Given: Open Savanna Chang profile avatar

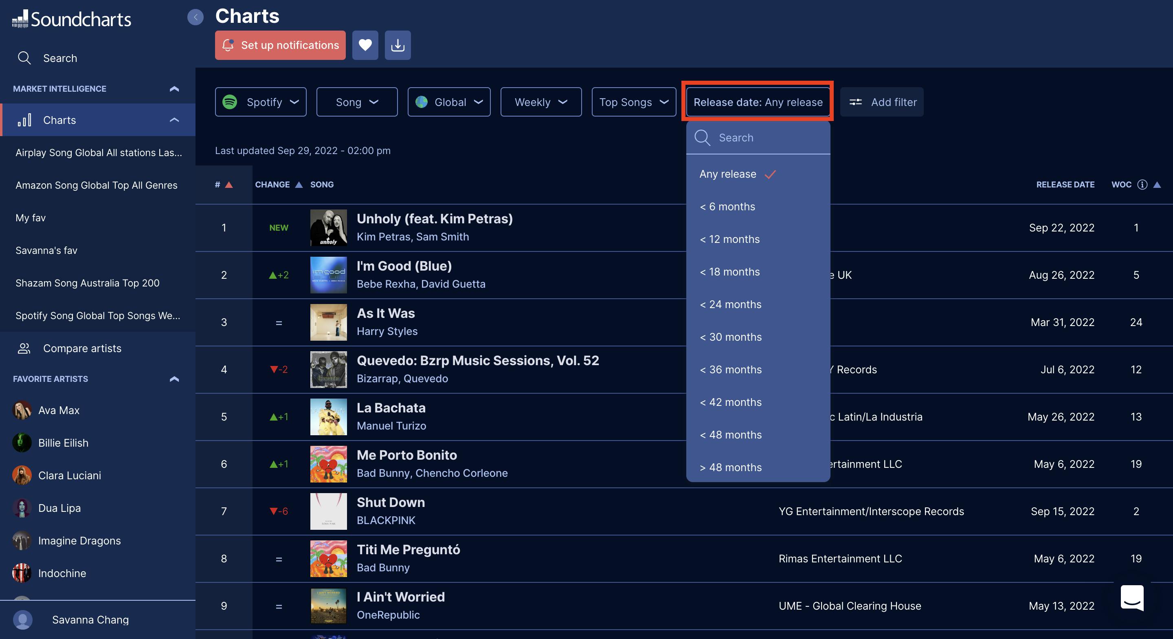Looking at the screenshot, I should (23, 620).
